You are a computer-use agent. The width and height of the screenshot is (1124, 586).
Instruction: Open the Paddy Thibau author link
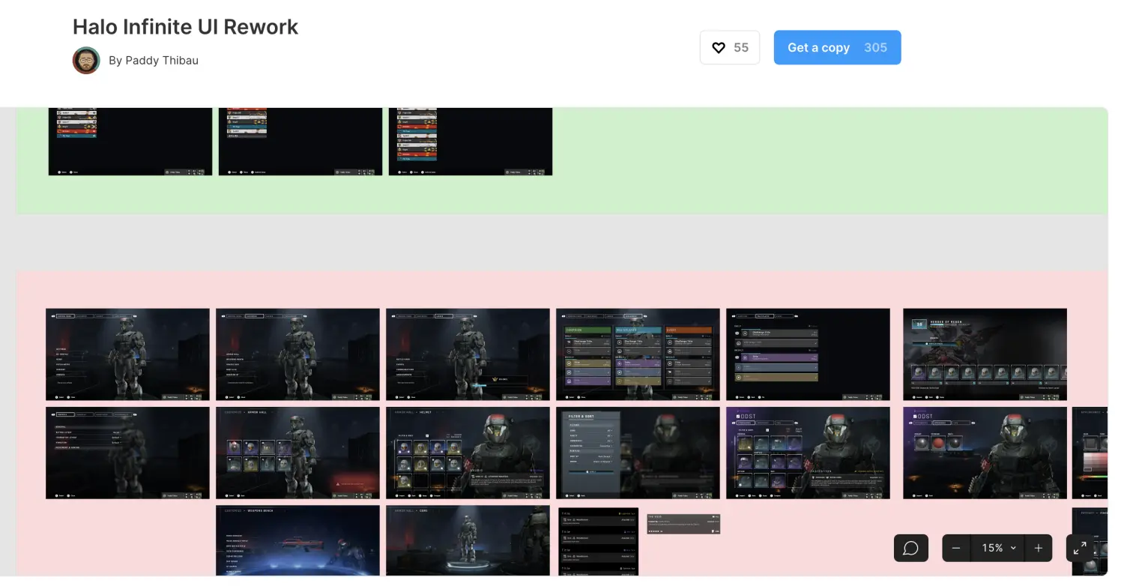pyautogui.click(x=154, y=60)
